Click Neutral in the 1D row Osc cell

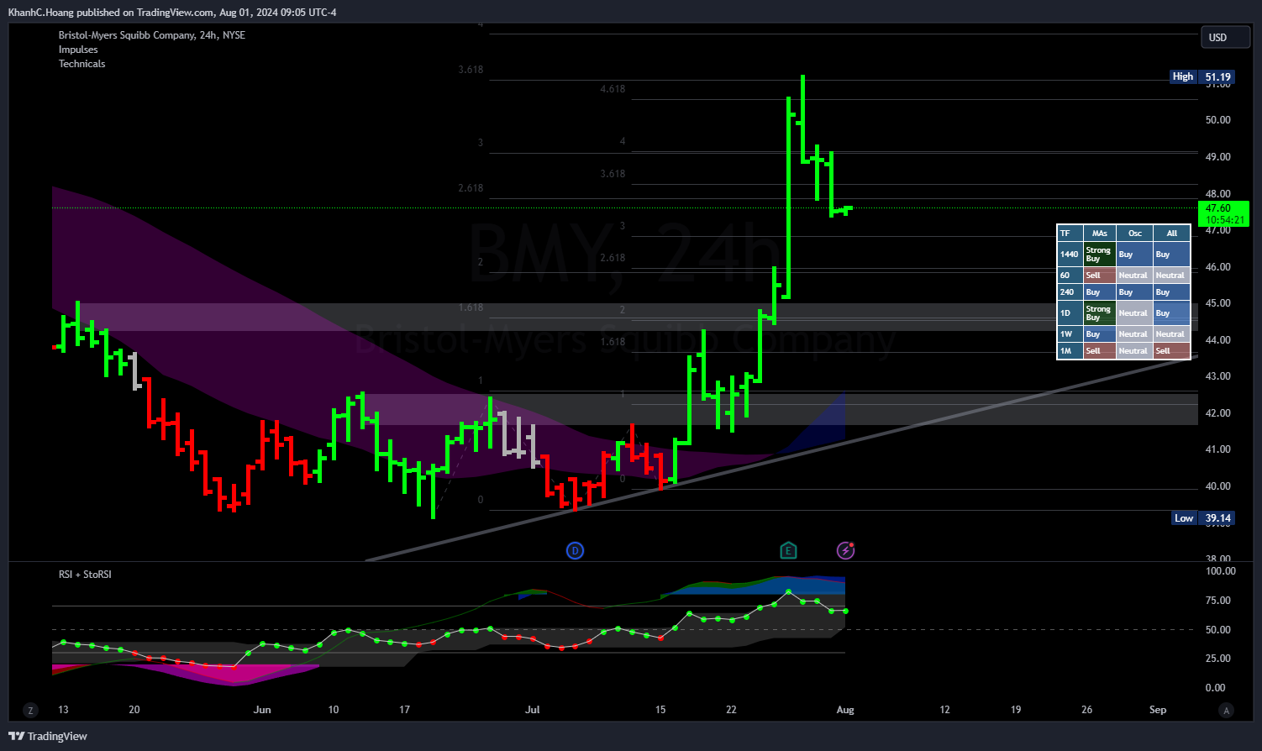(1133, 313)
